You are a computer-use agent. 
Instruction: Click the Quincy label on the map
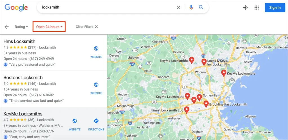[x=228, y=129]
